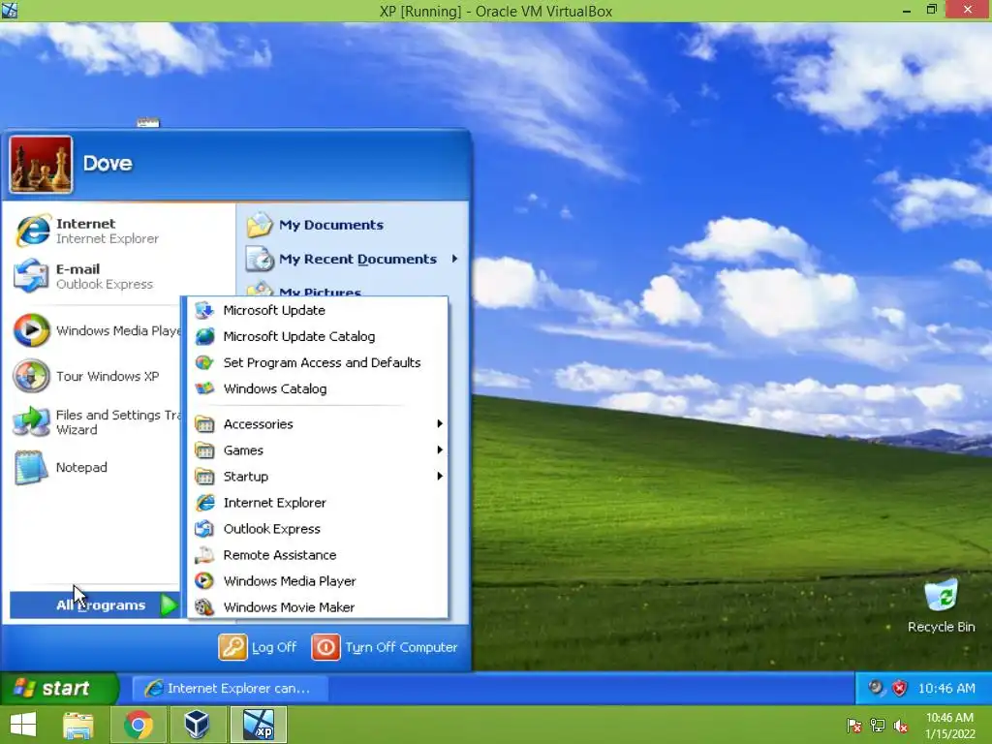This screenshot has width=992, height=744.
Task: Expand My Recent Documents arrow
Action: (x=454, y=259)
